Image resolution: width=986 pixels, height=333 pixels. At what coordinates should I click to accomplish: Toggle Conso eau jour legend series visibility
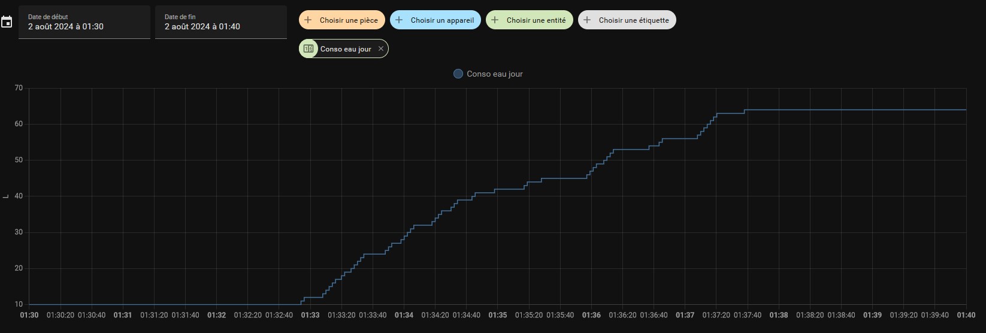[x=488, y=74]
